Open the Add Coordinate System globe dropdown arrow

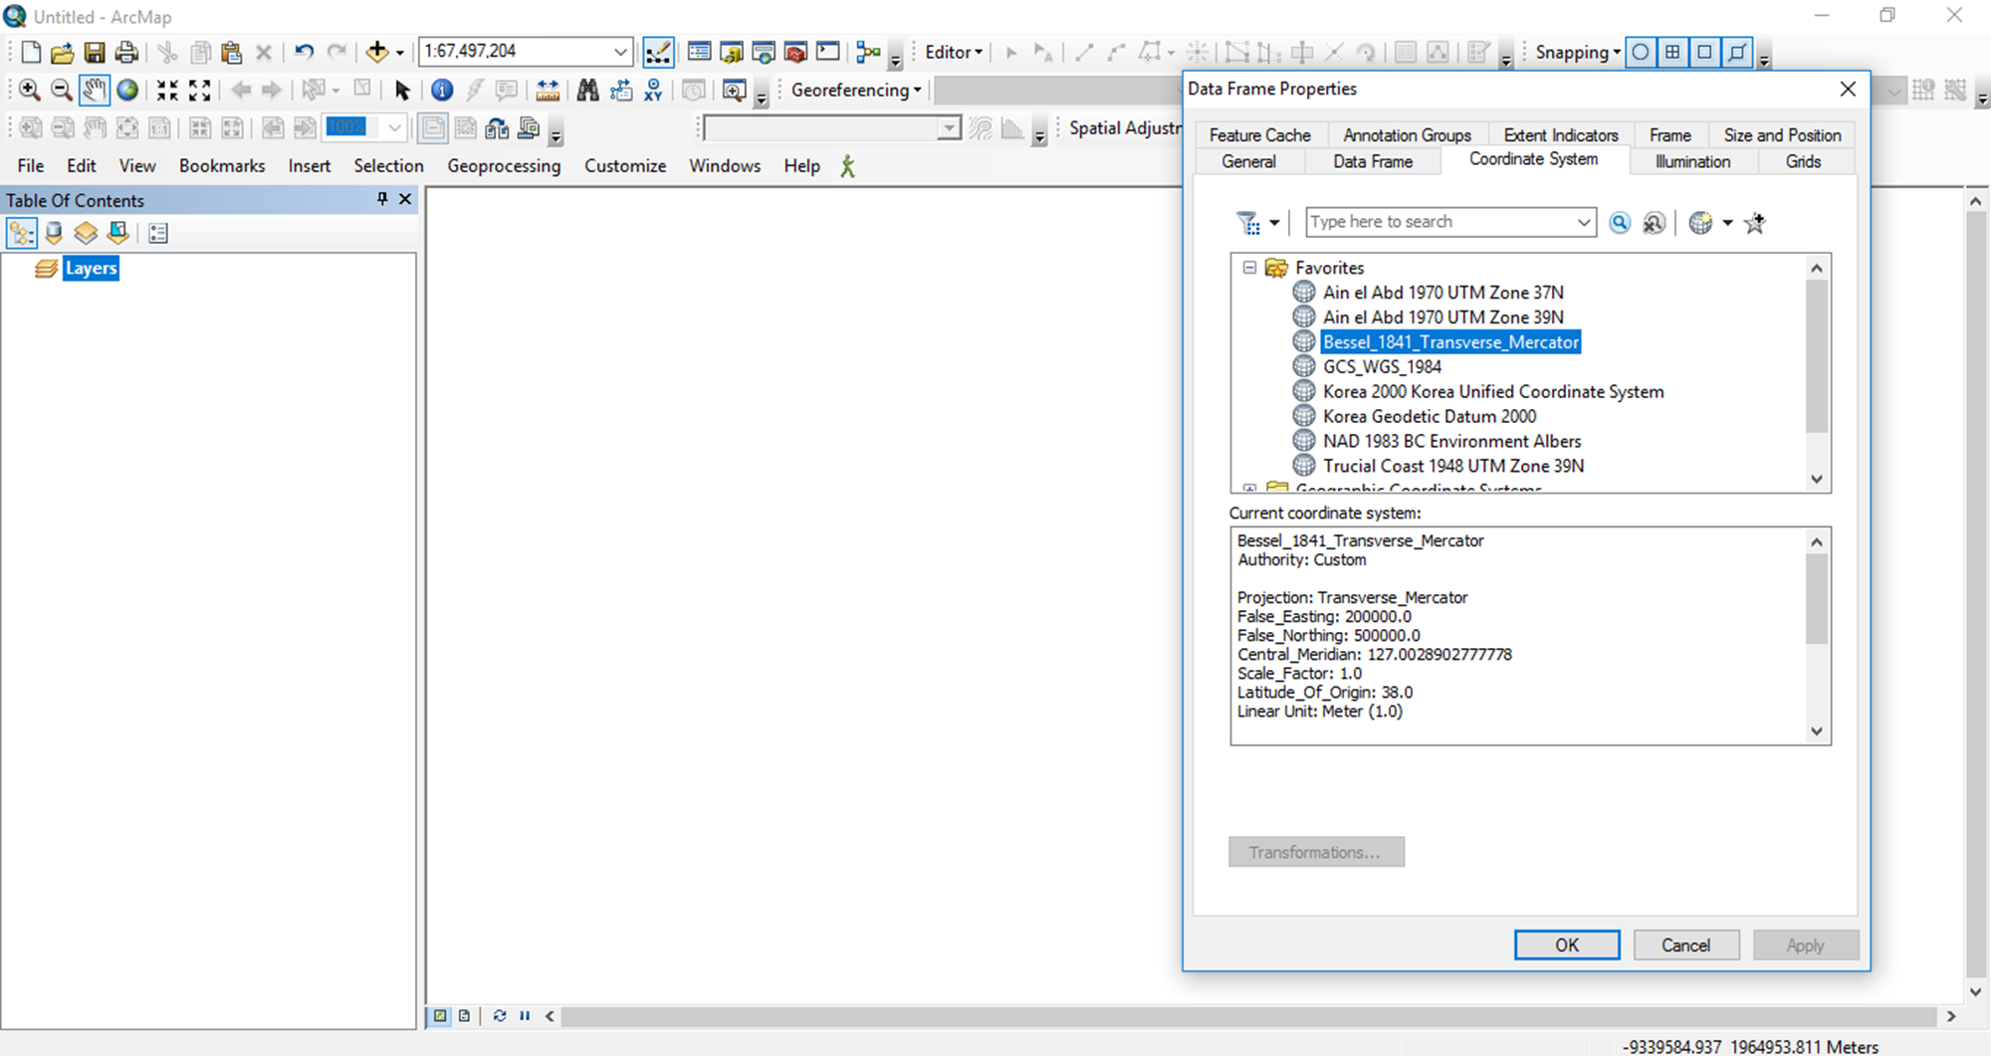pos(1727,223)
